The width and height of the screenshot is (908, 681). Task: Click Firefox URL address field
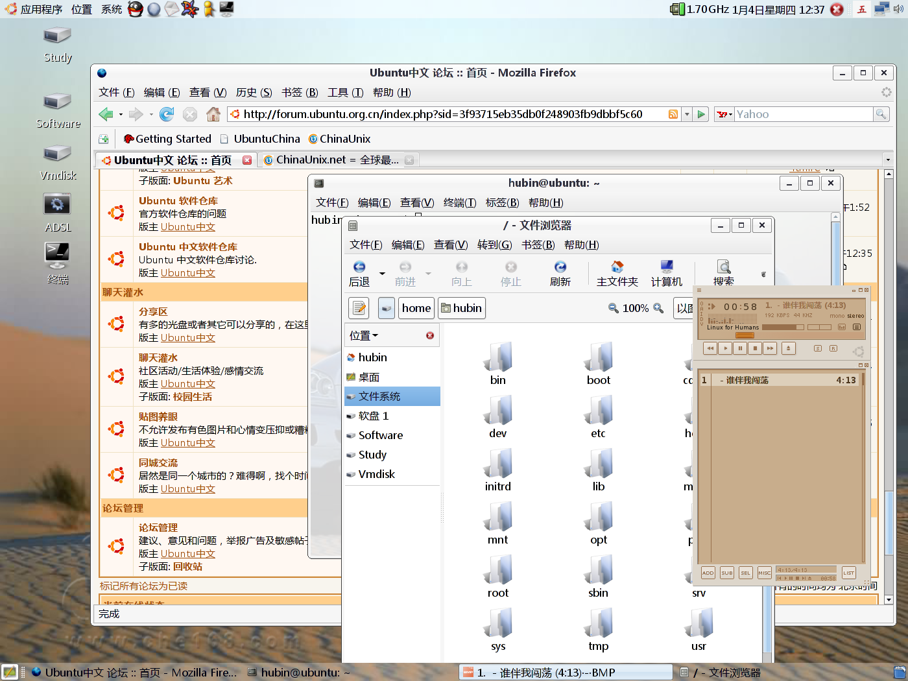(454, 114)
